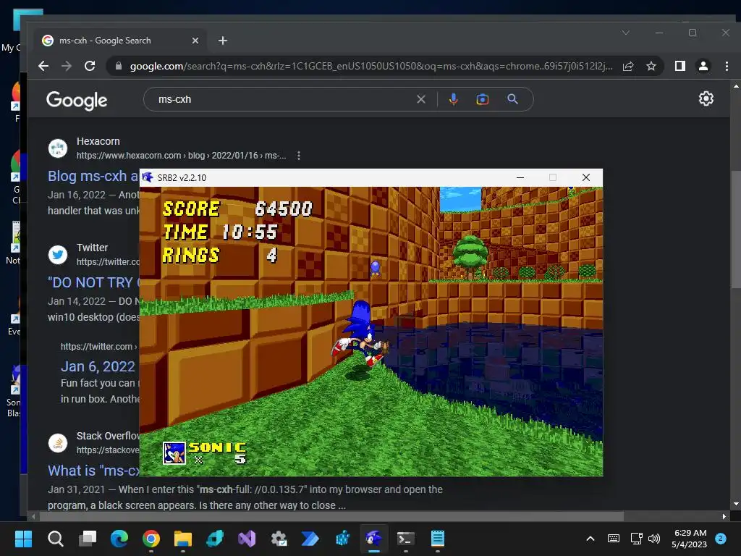Click the Chrome forward arrow

pos(67,66)
